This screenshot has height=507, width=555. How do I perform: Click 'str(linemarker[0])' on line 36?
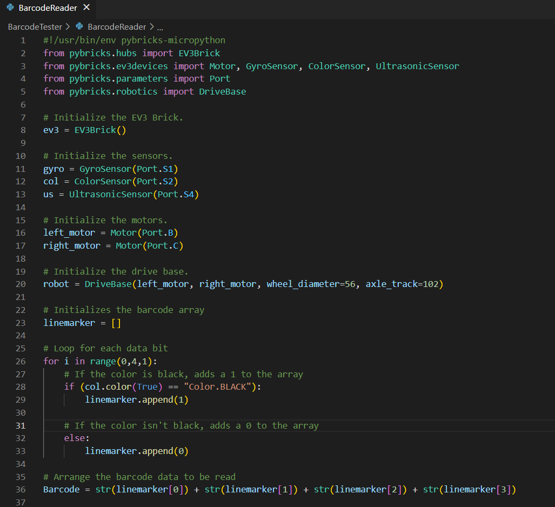pos(142,490)
